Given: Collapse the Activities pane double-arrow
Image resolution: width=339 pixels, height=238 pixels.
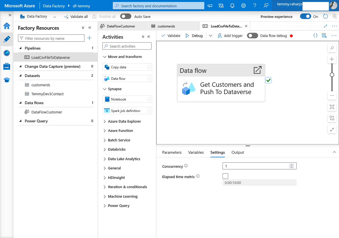Looking at the screenshot, I should pos(149,37).
